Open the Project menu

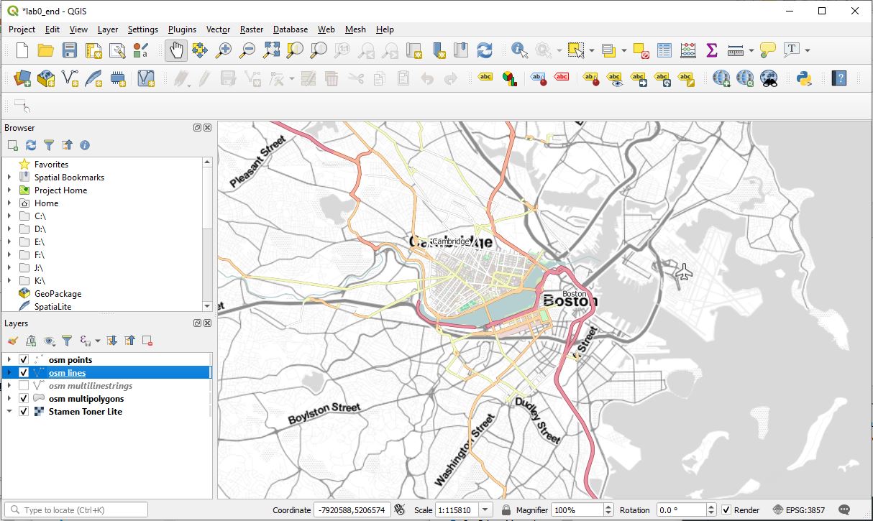pos(22,29)
